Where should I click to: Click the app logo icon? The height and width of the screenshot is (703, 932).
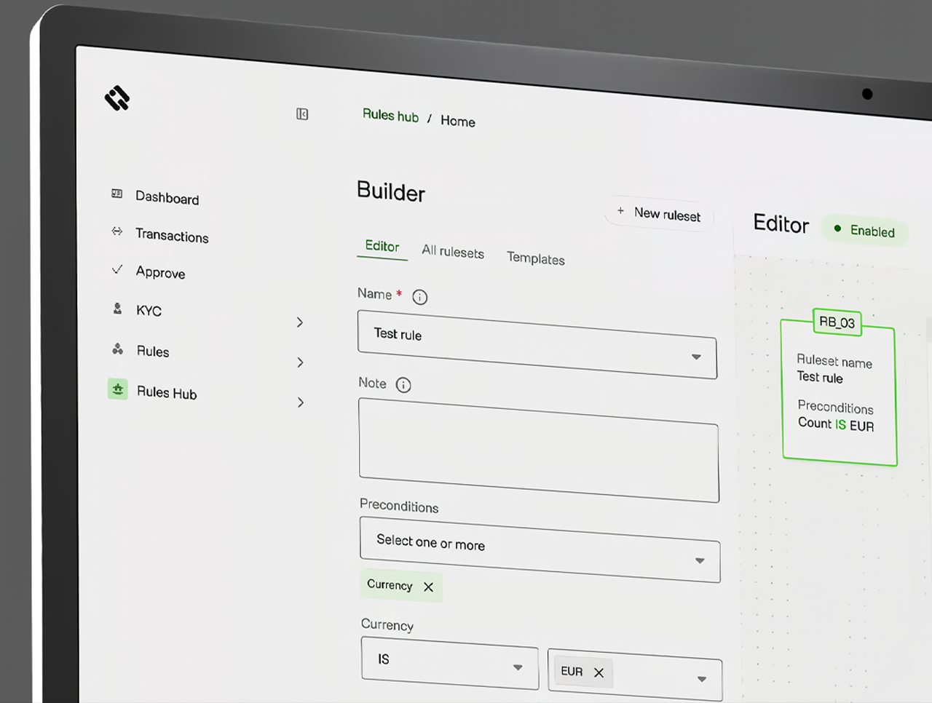pyautogui.click(x=117, y=98)
